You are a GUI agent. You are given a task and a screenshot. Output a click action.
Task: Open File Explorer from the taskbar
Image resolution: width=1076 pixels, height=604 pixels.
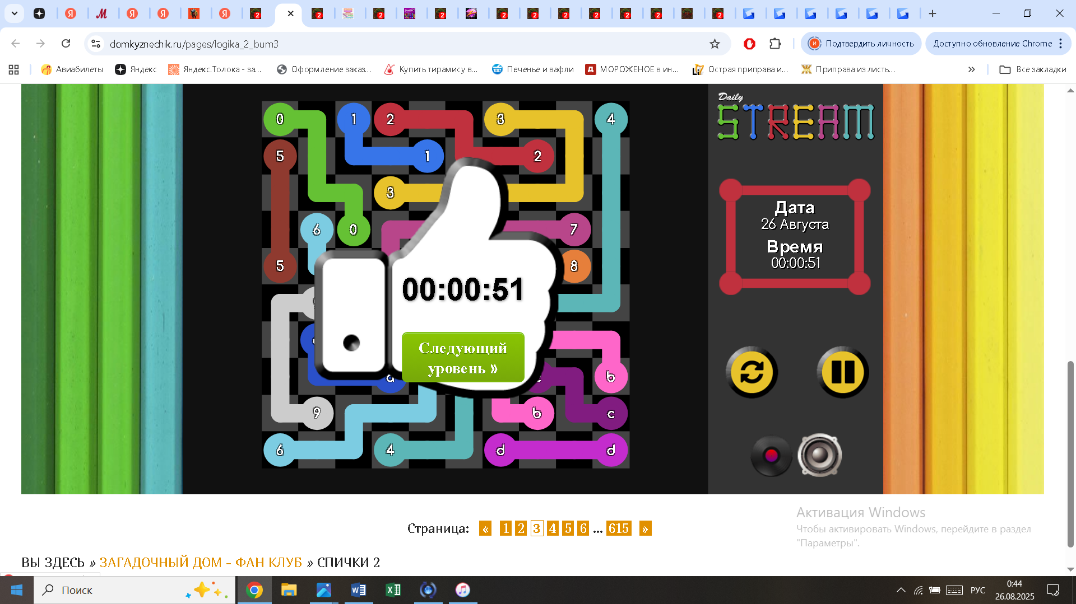click(289, 590)
